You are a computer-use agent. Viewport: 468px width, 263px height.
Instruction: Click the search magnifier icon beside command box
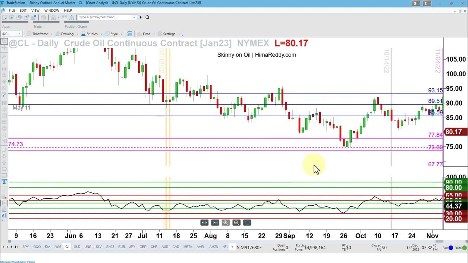click(147, 17)
